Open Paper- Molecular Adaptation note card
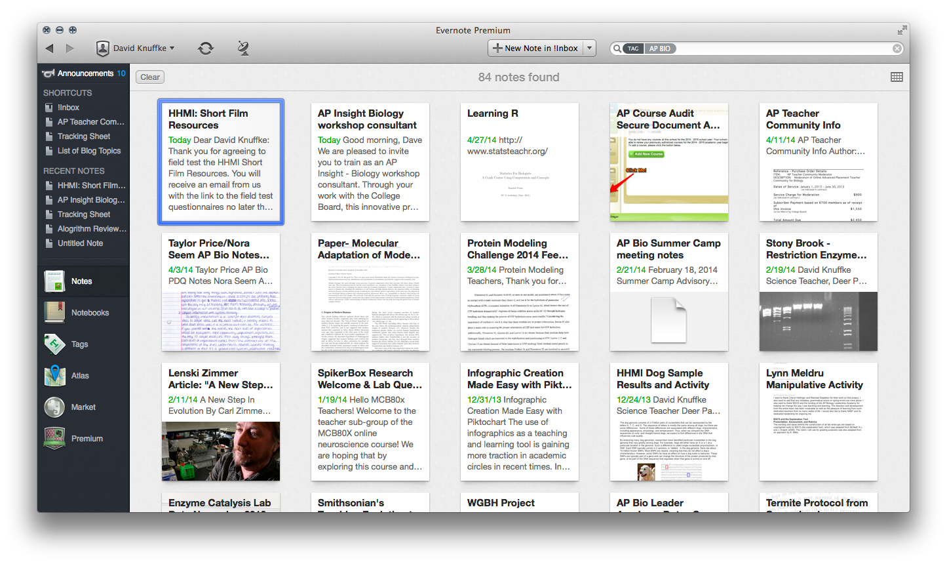Screen dimensions: 947x564 (370, 292)
